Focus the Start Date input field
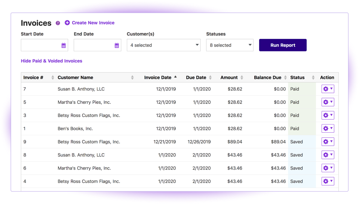Screen dimensions: 359x204 point(45,45)
